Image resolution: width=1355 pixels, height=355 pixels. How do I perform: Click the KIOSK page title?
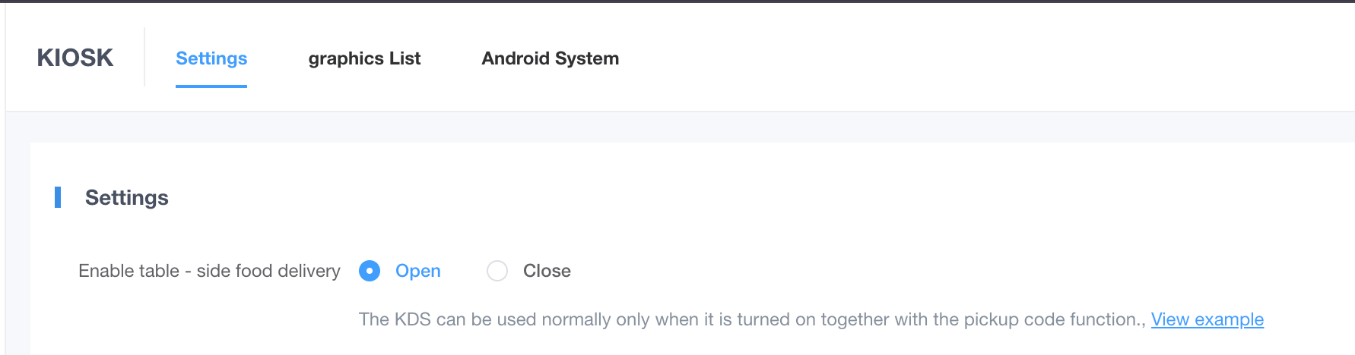pos(75,58)
